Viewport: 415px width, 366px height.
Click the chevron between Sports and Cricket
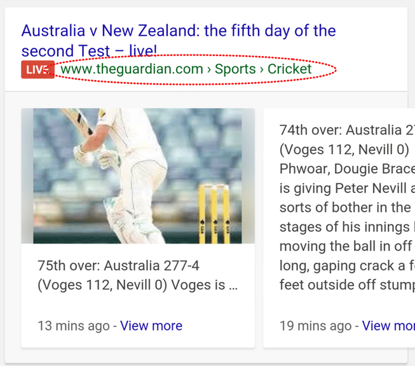[261, 69]
